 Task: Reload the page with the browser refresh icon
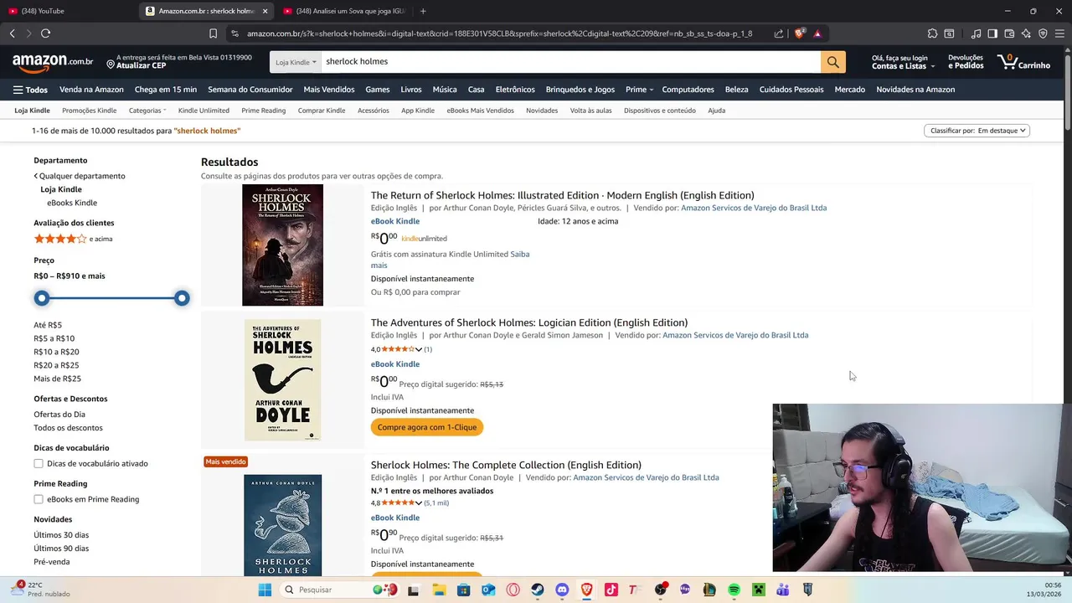coord(45,33)
